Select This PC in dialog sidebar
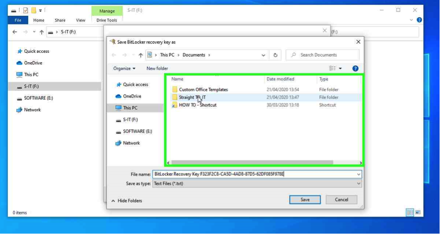 pyautogui.click(x=130, y=108)
